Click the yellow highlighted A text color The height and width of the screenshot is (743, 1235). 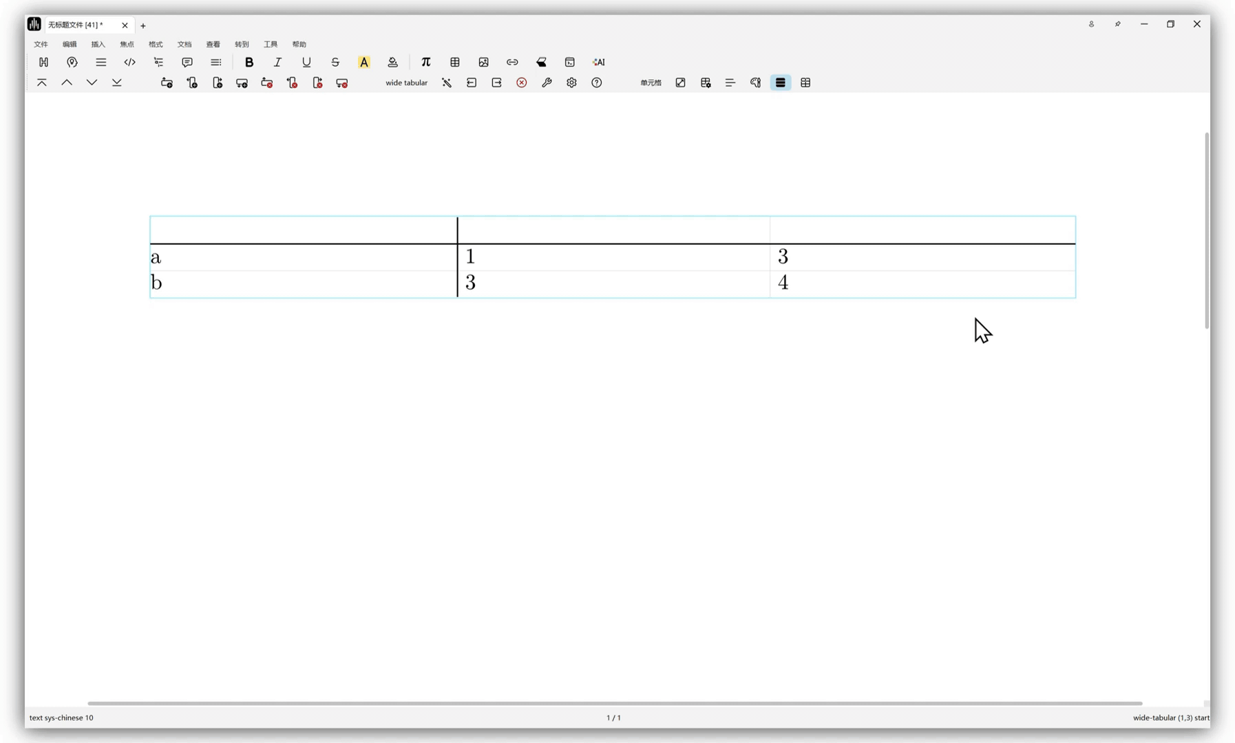pyautogui.click(x=364, y=62)
